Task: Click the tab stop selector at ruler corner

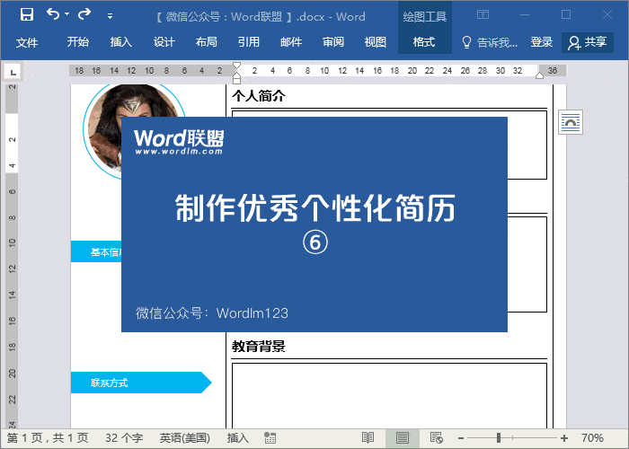Action: pos(13,72)
